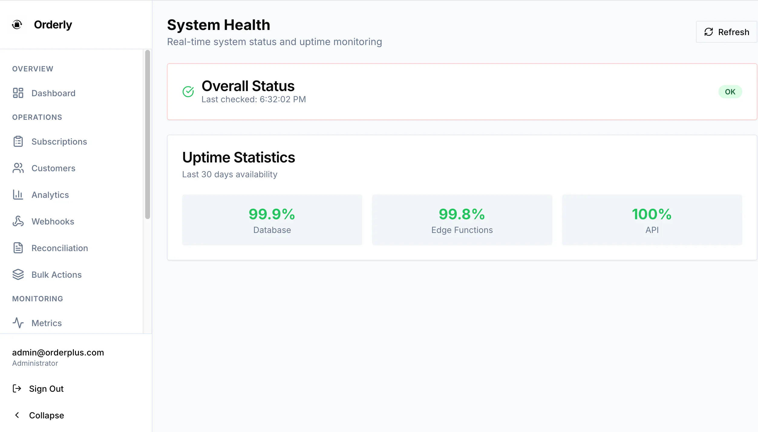Click Real-time system status subtitle
758x432 pixels.
point(274,42)
